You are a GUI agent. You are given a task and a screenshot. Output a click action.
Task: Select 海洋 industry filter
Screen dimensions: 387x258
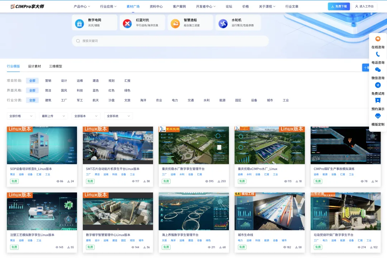(143, 100)
